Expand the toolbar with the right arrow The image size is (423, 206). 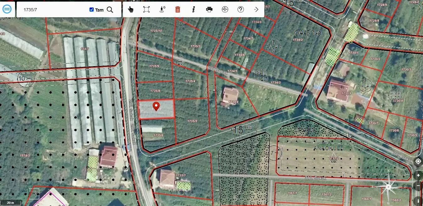pos(256,9)
